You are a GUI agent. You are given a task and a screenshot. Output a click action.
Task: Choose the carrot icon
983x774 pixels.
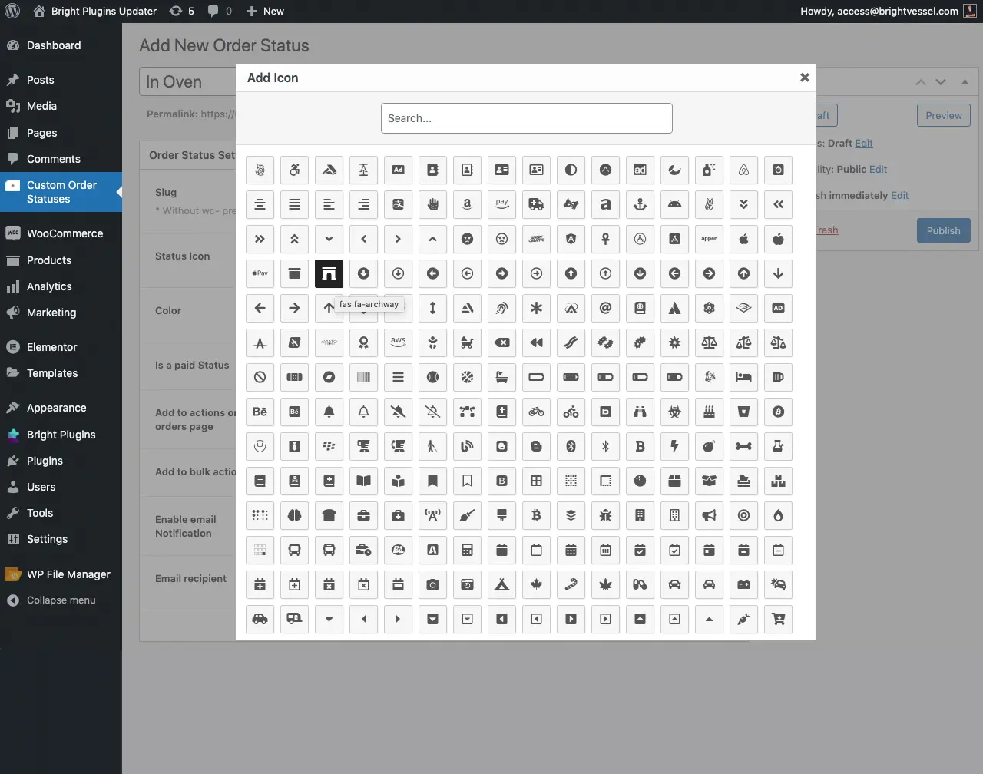coord(743,619)
